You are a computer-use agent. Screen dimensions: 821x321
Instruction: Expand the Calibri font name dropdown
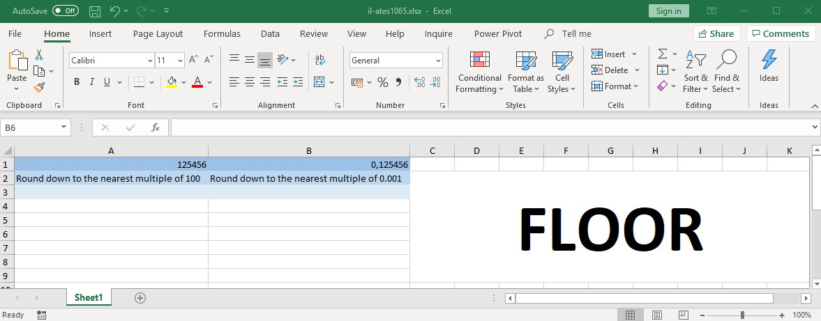click(x=150, y=61)
